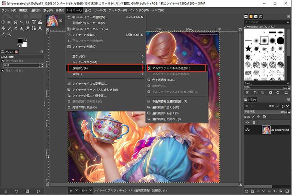The width and height of the screenshot is (292, 195).
Task: Expand the Layer Mask submenu
Action: click(142, 62)
